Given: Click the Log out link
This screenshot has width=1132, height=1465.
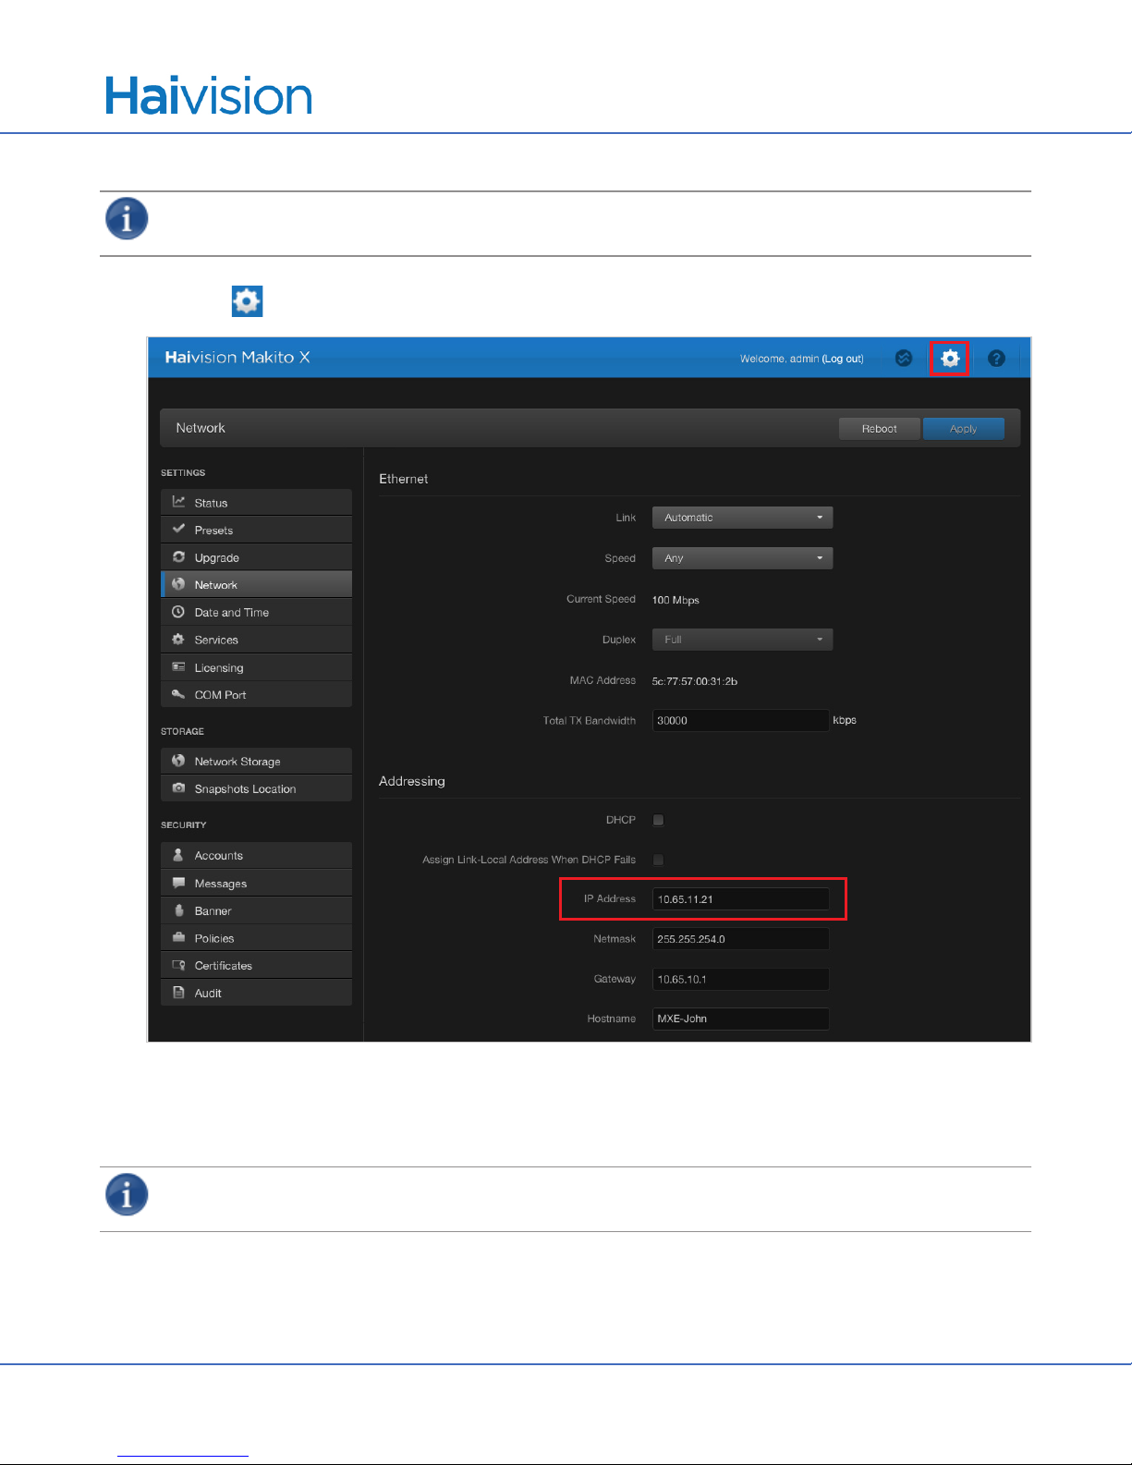Looking at the screenshot, I should click(843, 359).
